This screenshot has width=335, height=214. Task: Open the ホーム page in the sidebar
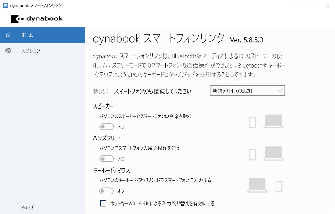[42, 35]
